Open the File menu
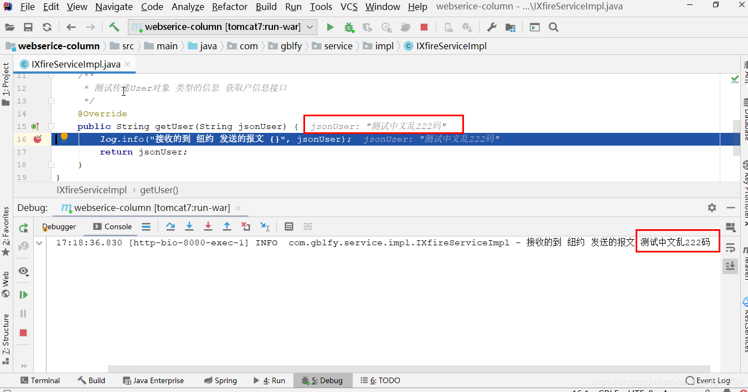This screenshot has height=392, width=748. (27, 7)
